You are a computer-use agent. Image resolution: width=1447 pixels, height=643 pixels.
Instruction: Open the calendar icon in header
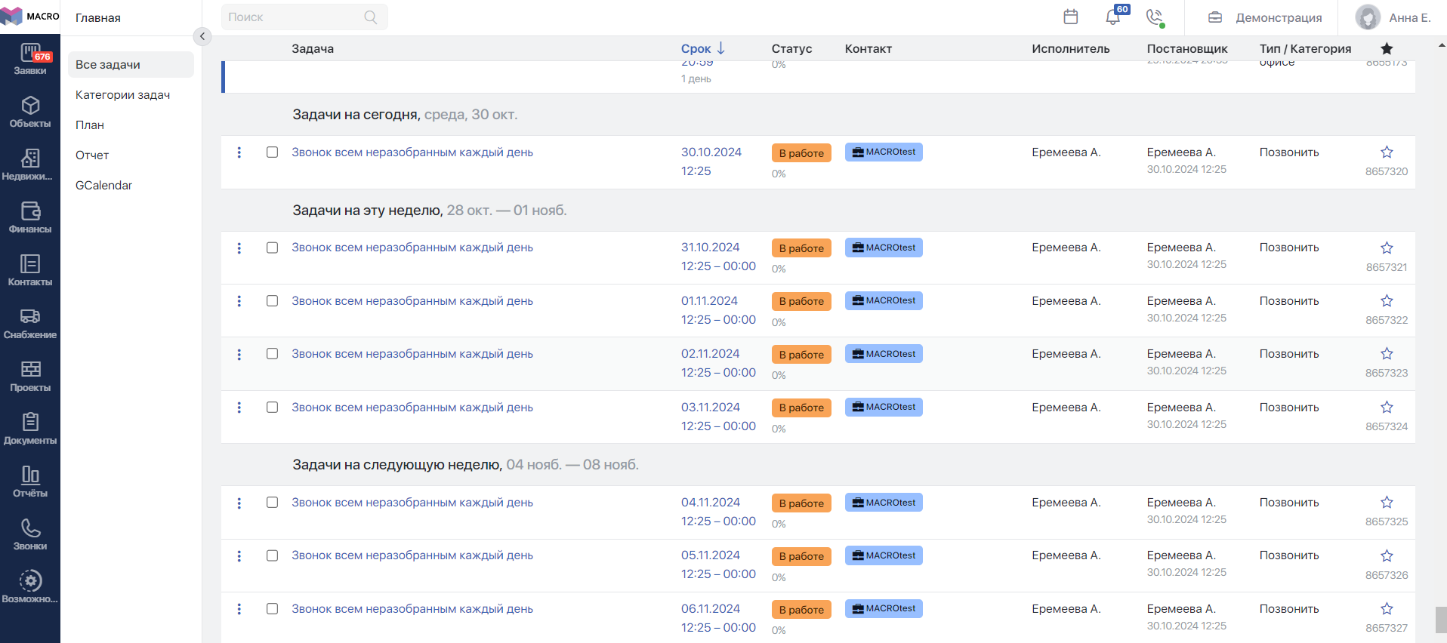click(x=1071, y=17)
